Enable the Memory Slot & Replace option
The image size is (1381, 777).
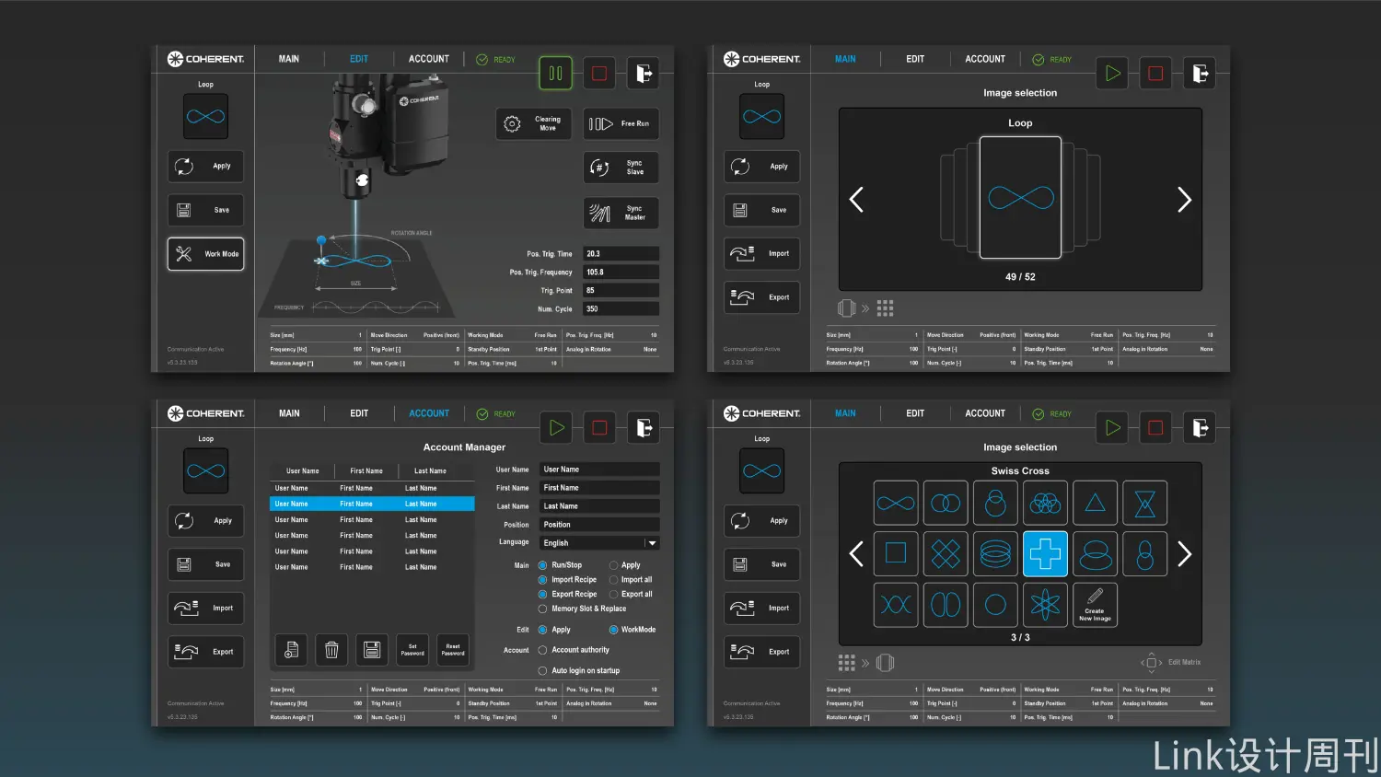[x=543, y=609]
